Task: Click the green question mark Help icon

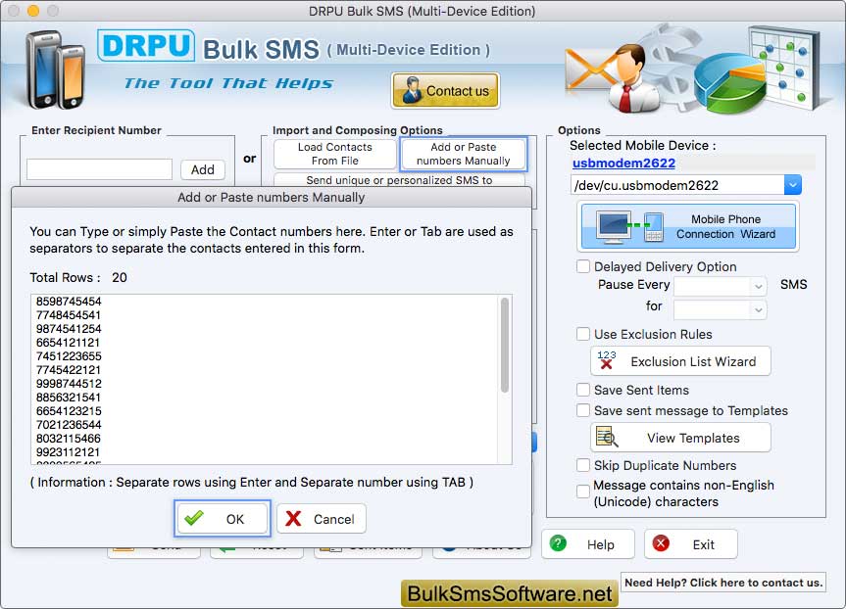Action: [x=558, y=543]
